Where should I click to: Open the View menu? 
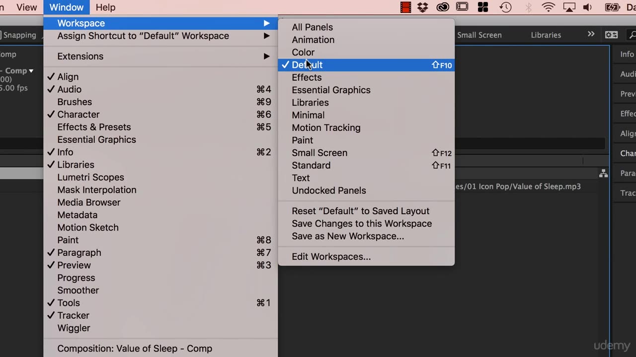pos(26,7)
